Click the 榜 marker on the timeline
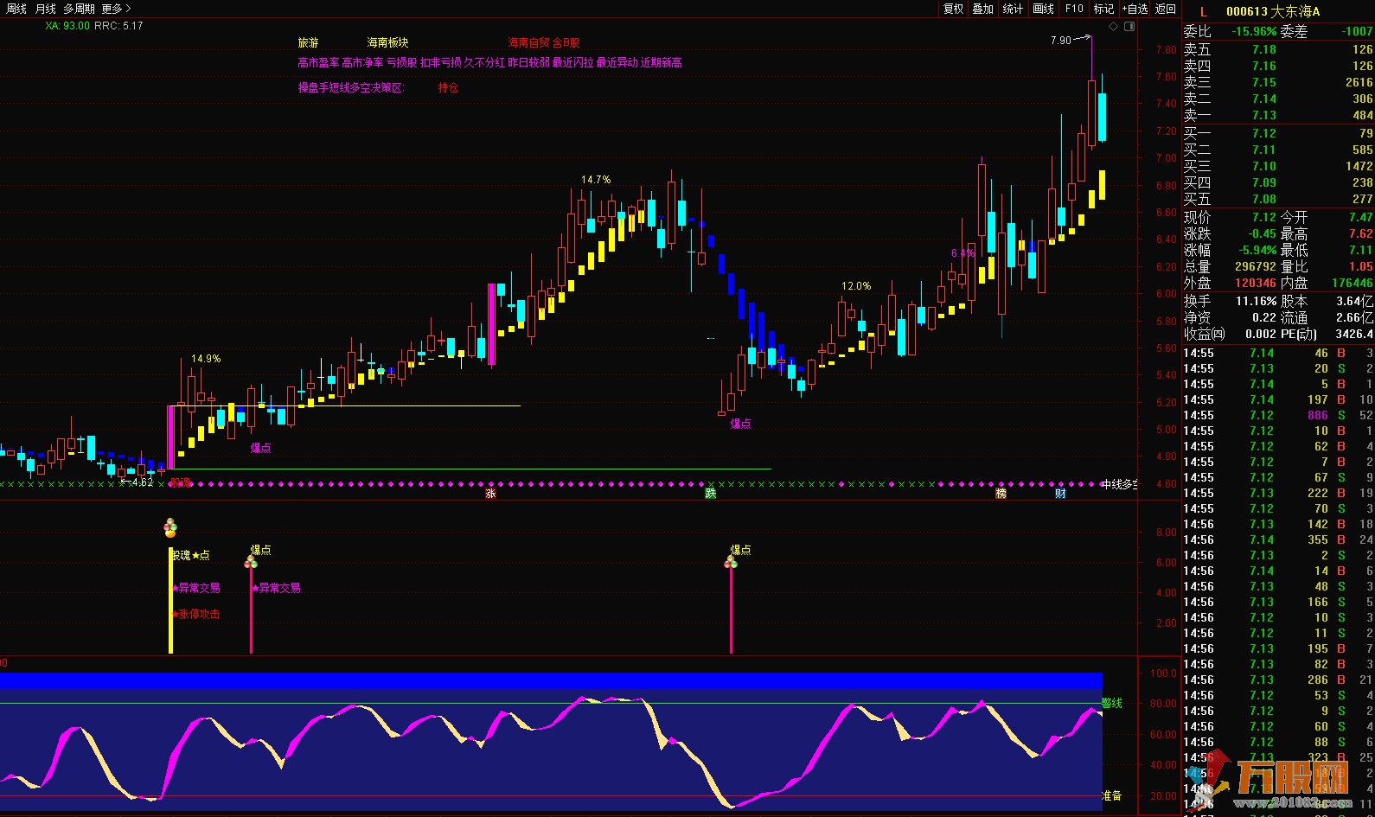 point(1001,494)
